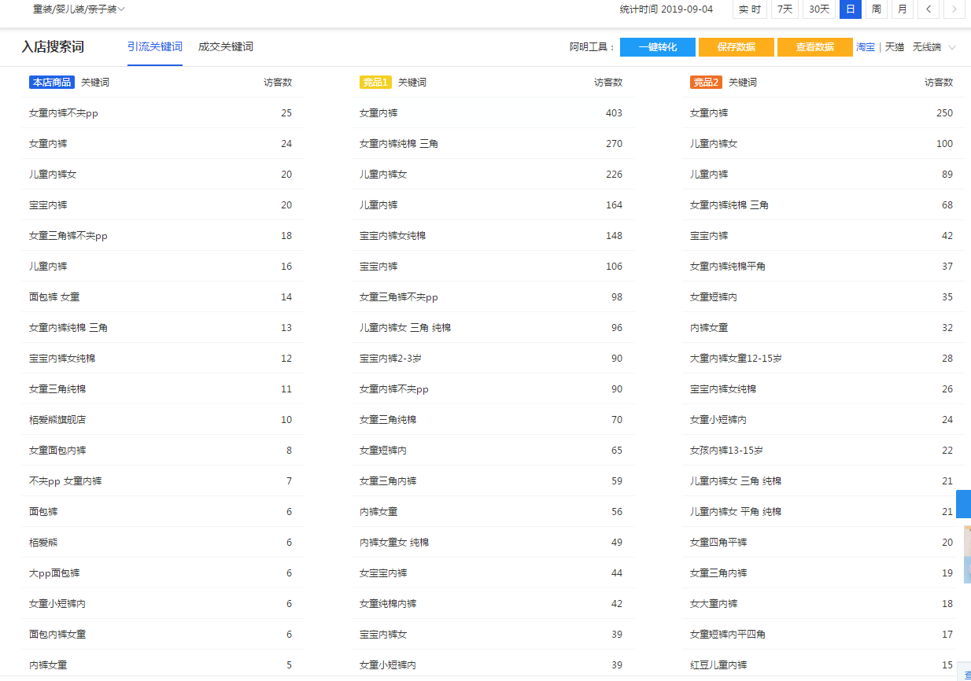Select 女大童内裤 keyword

714,604
